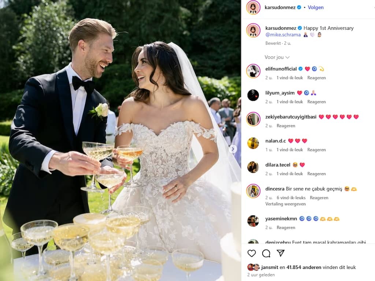This screenshot has width=375, height=281.
Task: Open elifnunofficial commenter avatar
Action: tap(253, 71)
